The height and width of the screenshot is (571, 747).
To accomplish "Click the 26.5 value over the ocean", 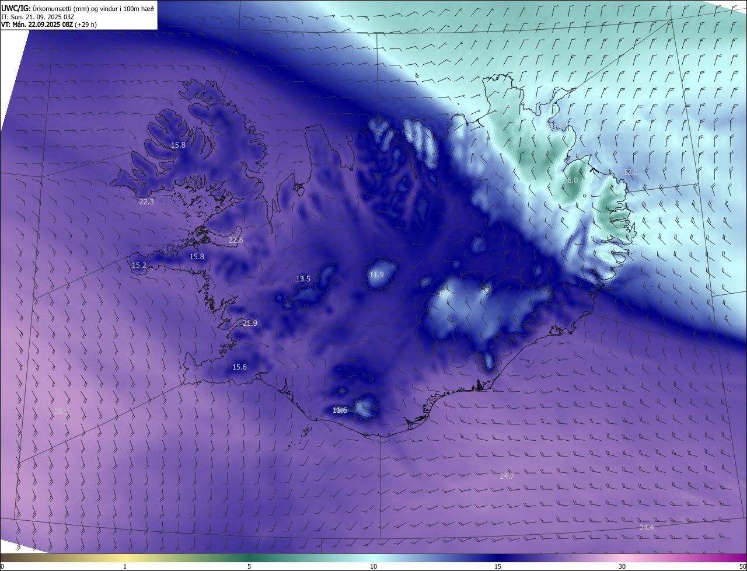I will click(x=61, y=411).
